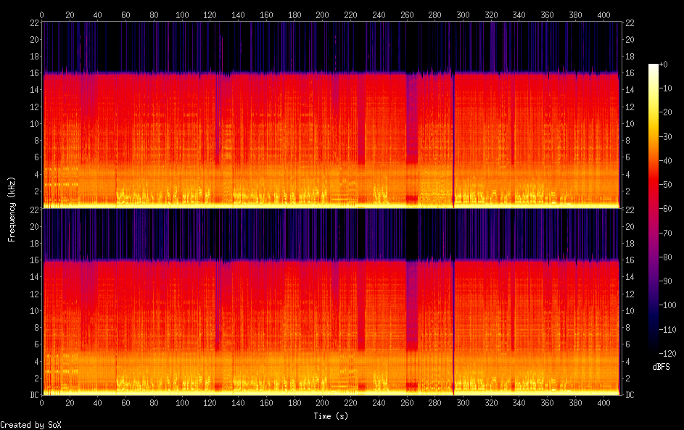Click the -60 label on dBFS scale
Screen dimensions: 684x430
[668, 207]
